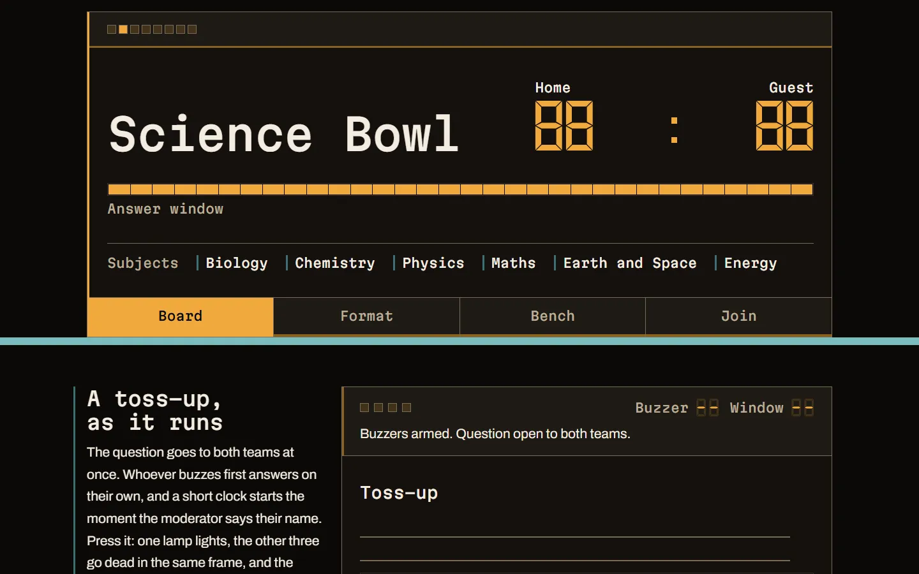Click the lit amber lamp in the header strip

[x=123, y=29]
